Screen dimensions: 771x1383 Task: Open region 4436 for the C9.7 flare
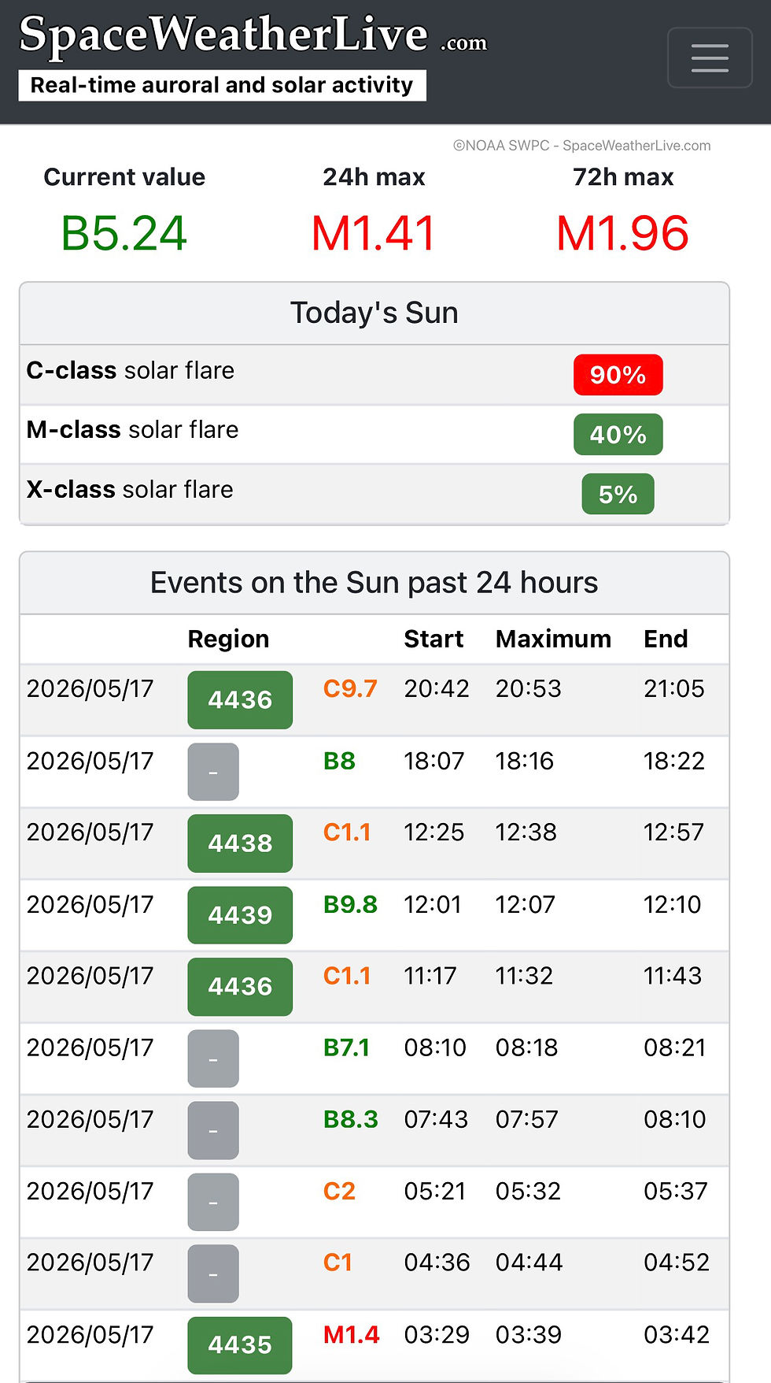[240, 699]
